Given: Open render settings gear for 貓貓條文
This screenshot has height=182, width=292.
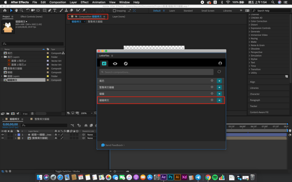Looking at the screenshot, I should [x=212, y=100].
